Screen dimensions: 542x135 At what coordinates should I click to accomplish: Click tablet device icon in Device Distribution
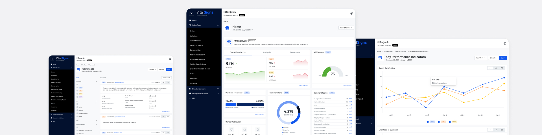(244, 130)
